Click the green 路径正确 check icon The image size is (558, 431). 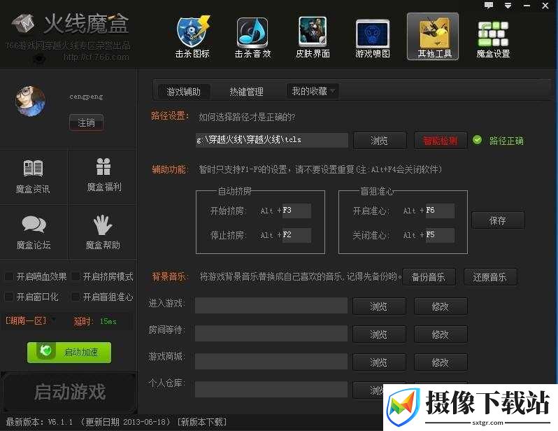[x=477, y=140]
